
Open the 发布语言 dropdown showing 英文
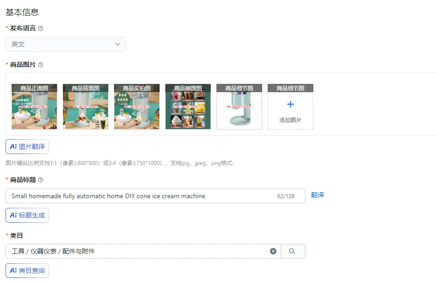click(66, 44)
